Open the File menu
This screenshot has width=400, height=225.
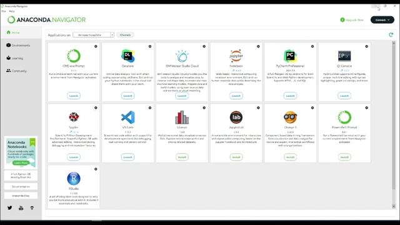point(4,11)
